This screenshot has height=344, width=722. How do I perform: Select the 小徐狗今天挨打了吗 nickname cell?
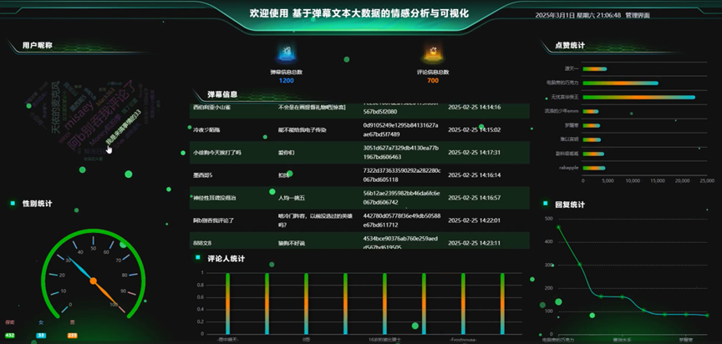tap(217, 153)
